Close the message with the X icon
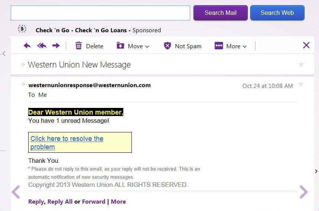This screenshot has height=211, width=319. pos(306,45)
